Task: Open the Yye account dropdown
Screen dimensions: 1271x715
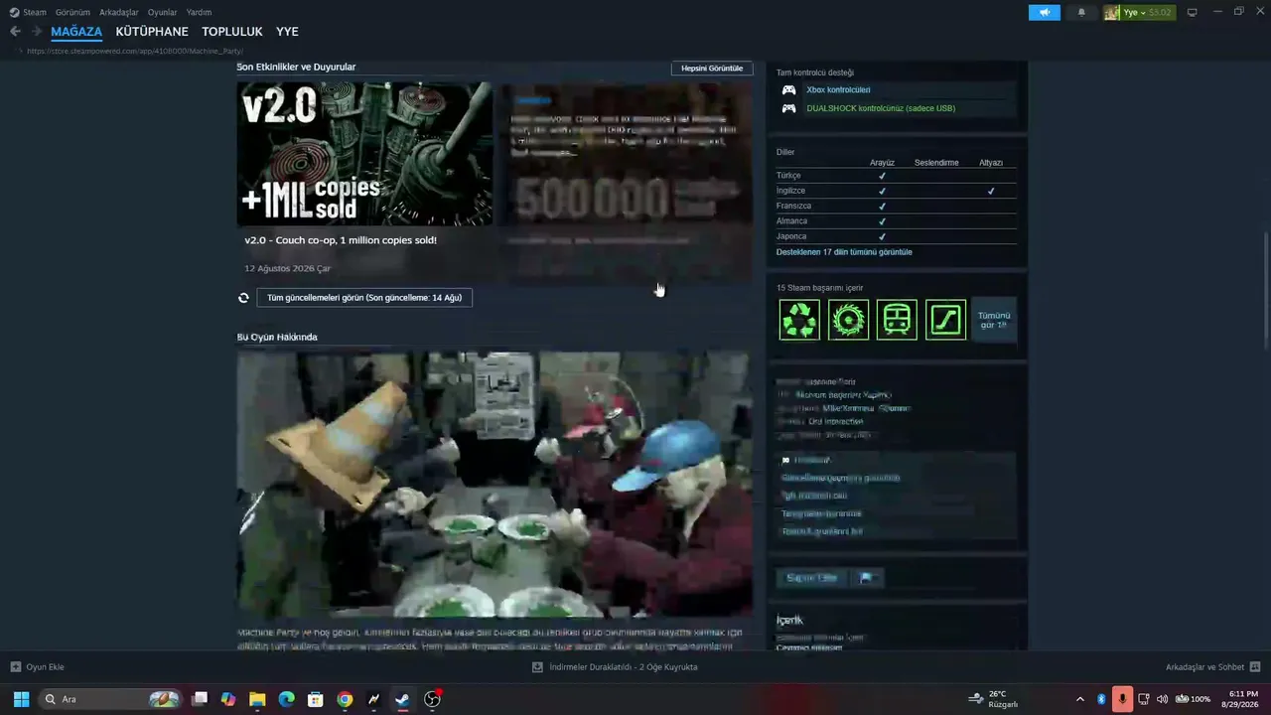Action: (1139, 12)
